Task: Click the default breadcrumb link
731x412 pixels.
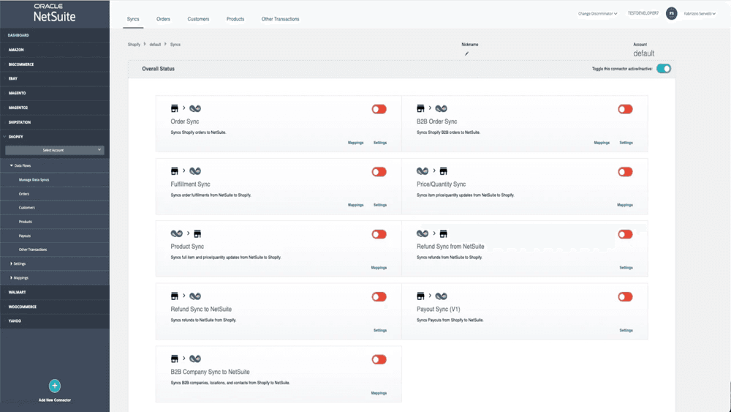Action: pos(155,45)
